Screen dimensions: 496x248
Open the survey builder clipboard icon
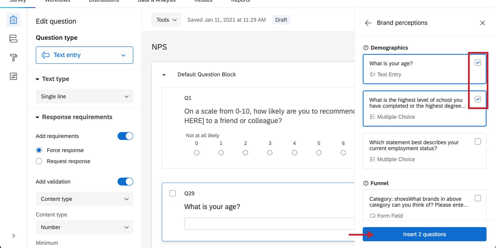13,20
